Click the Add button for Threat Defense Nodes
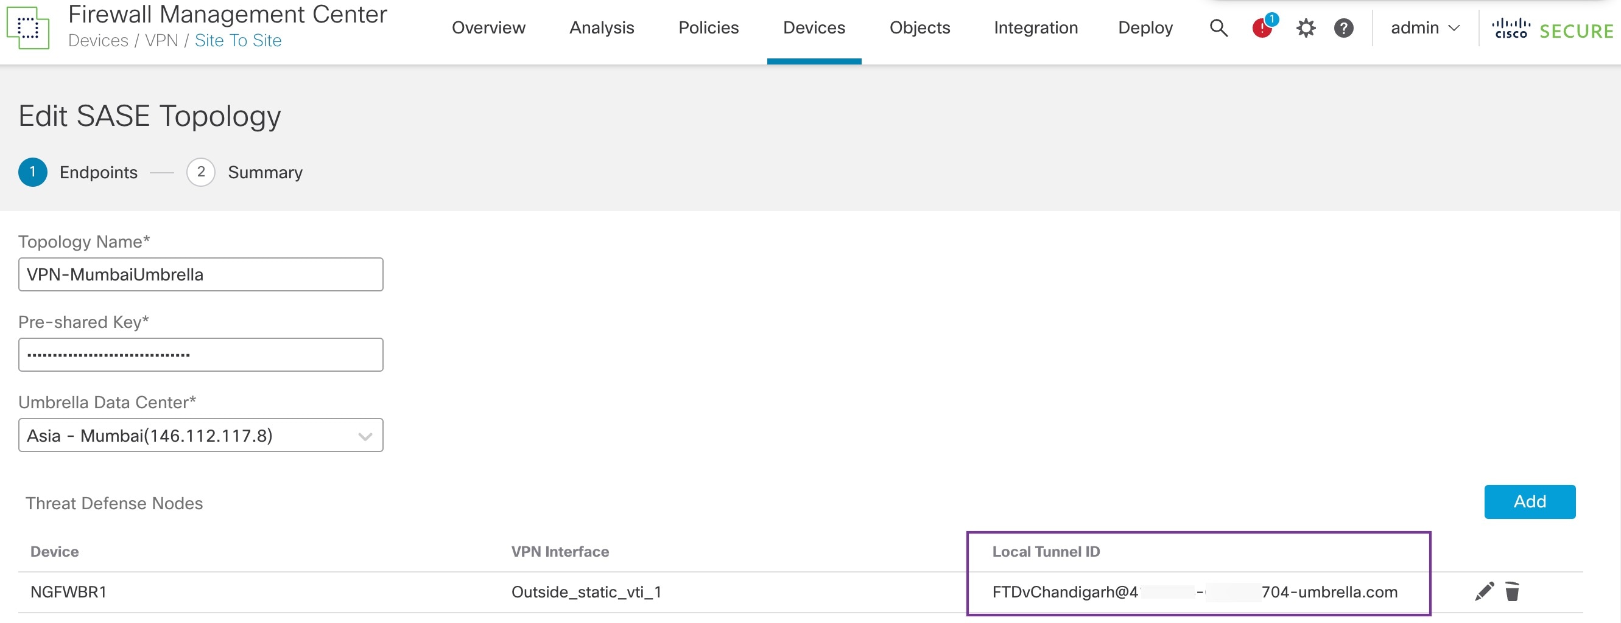 pos(1530,502)
